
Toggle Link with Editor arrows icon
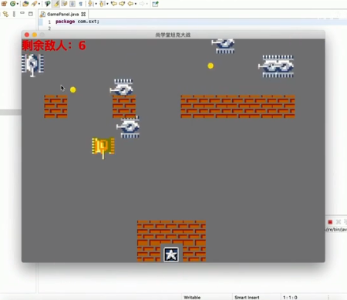[5, 14]
